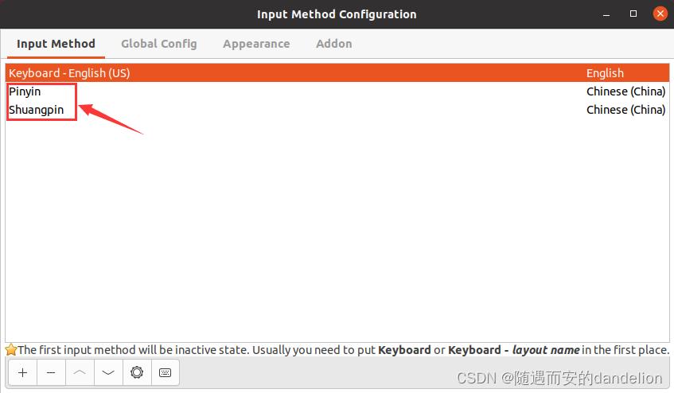This screenshot has height=393, width=674.
Task: Select the Shuangpin input method row
Action: tap(36, 110)
